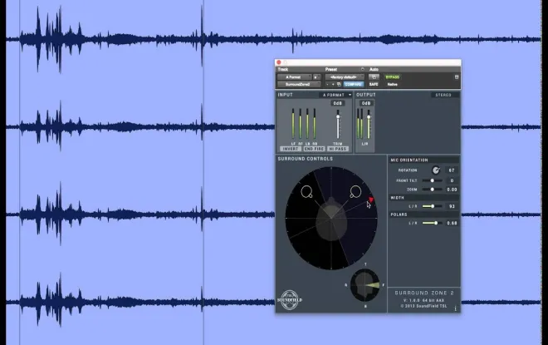This screenshot has height=345, width=548.
Task: Open the plugin automation enable icon
Action: tap(374, 77)
